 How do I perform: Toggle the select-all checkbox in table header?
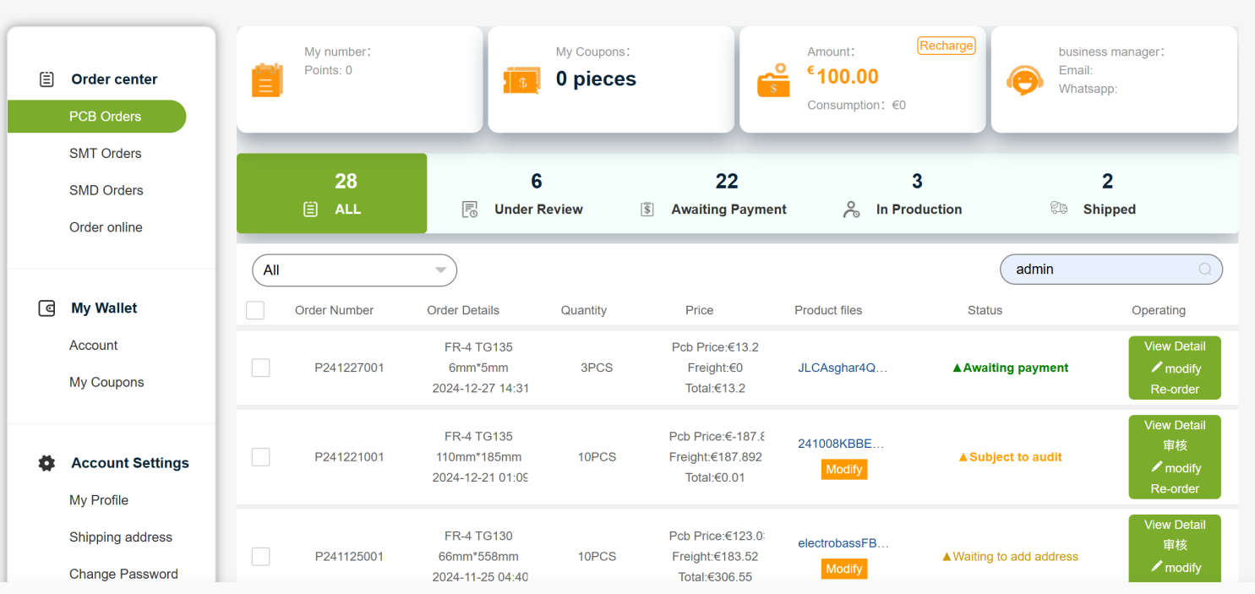click(255, 310)
